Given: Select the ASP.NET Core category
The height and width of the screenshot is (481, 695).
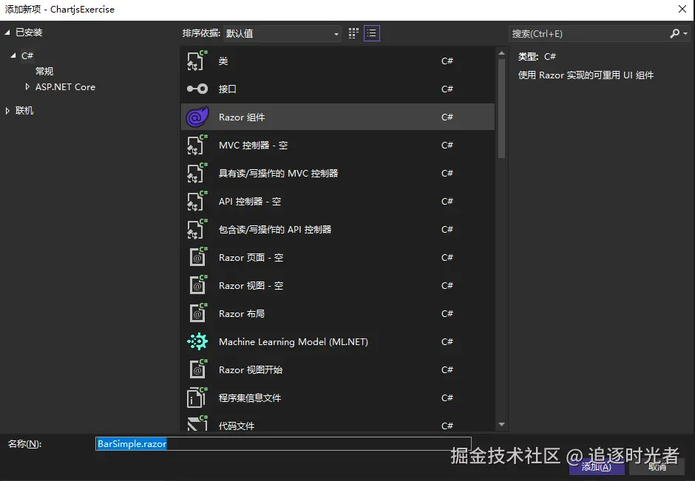Looking at the screenshot, I should (x=65, y=86).
